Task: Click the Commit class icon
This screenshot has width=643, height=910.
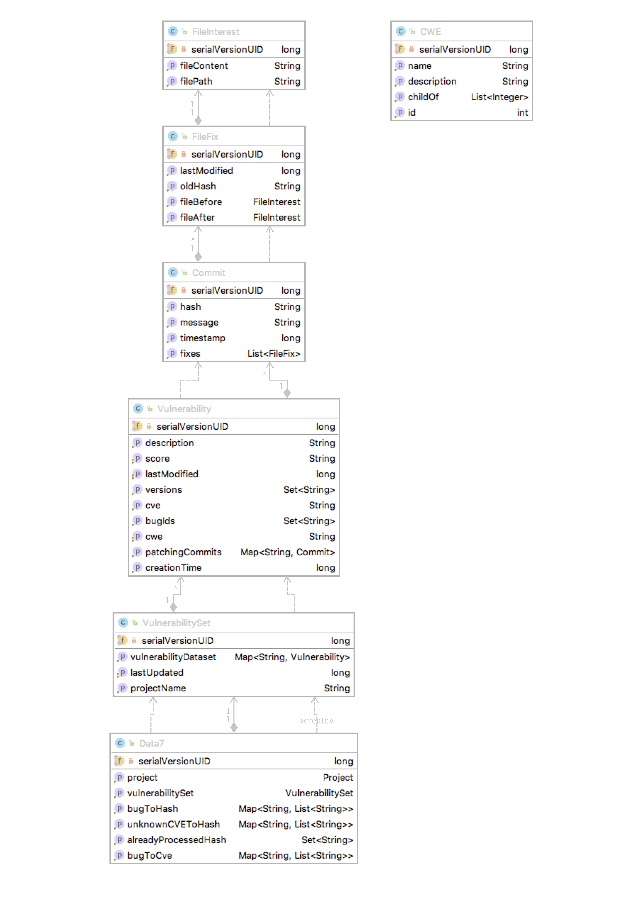Action: pyautogui.click(x=172, y=272)
